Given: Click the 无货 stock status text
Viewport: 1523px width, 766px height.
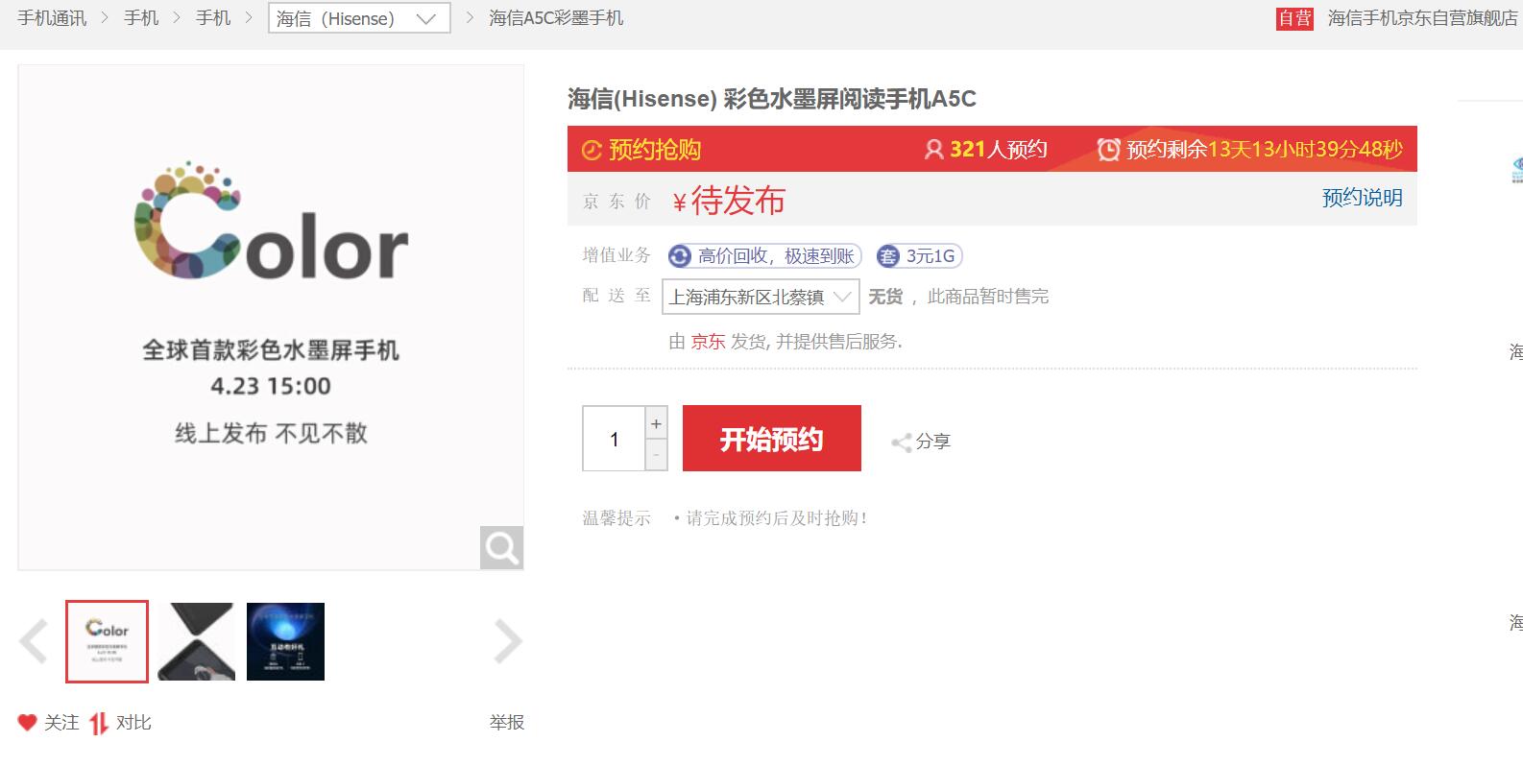Looking at the screenshot, I should point(885,297).
